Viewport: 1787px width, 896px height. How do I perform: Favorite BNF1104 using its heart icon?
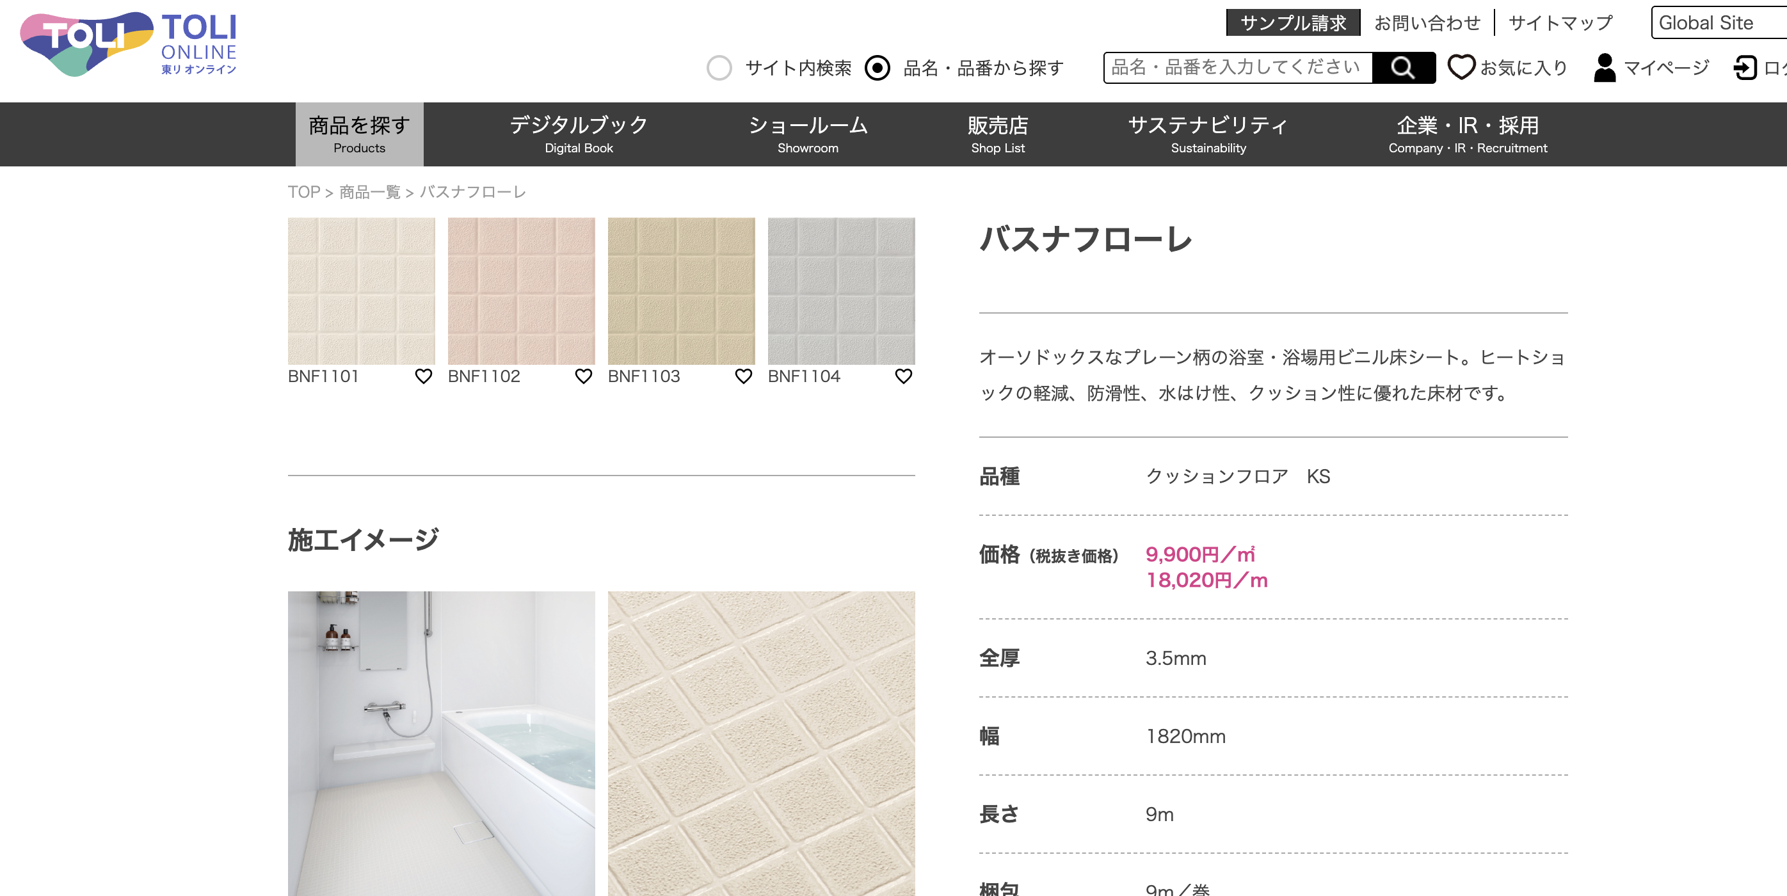tap(904, 376)
